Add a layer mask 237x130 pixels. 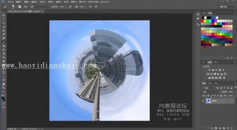[216, 128]
